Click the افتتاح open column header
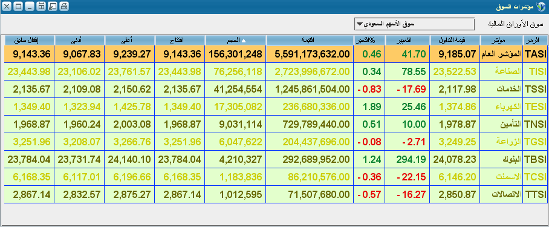The width and height of the screenshot is (549, 227). pyautogui.click(x=180, y=41)
